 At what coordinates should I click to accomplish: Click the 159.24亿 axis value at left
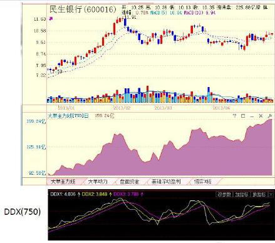(x=36, y=121)
